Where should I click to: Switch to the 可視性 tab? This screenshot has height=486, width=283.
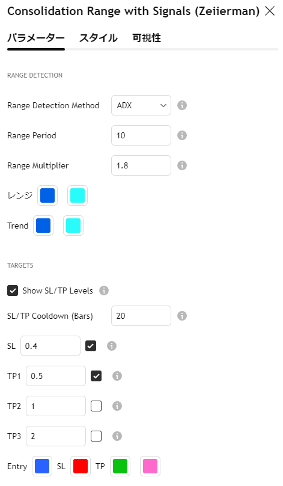147,38
